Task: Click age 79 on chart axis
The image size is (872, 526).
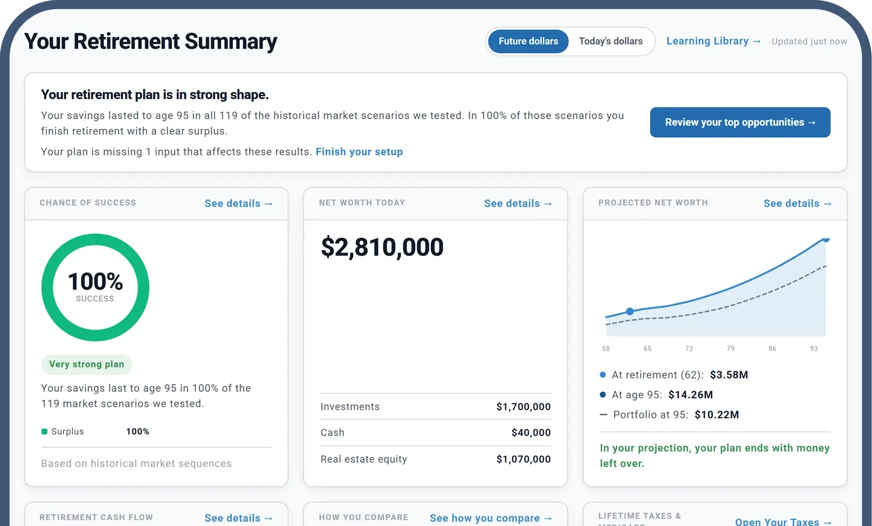Action: click(731, 349)
